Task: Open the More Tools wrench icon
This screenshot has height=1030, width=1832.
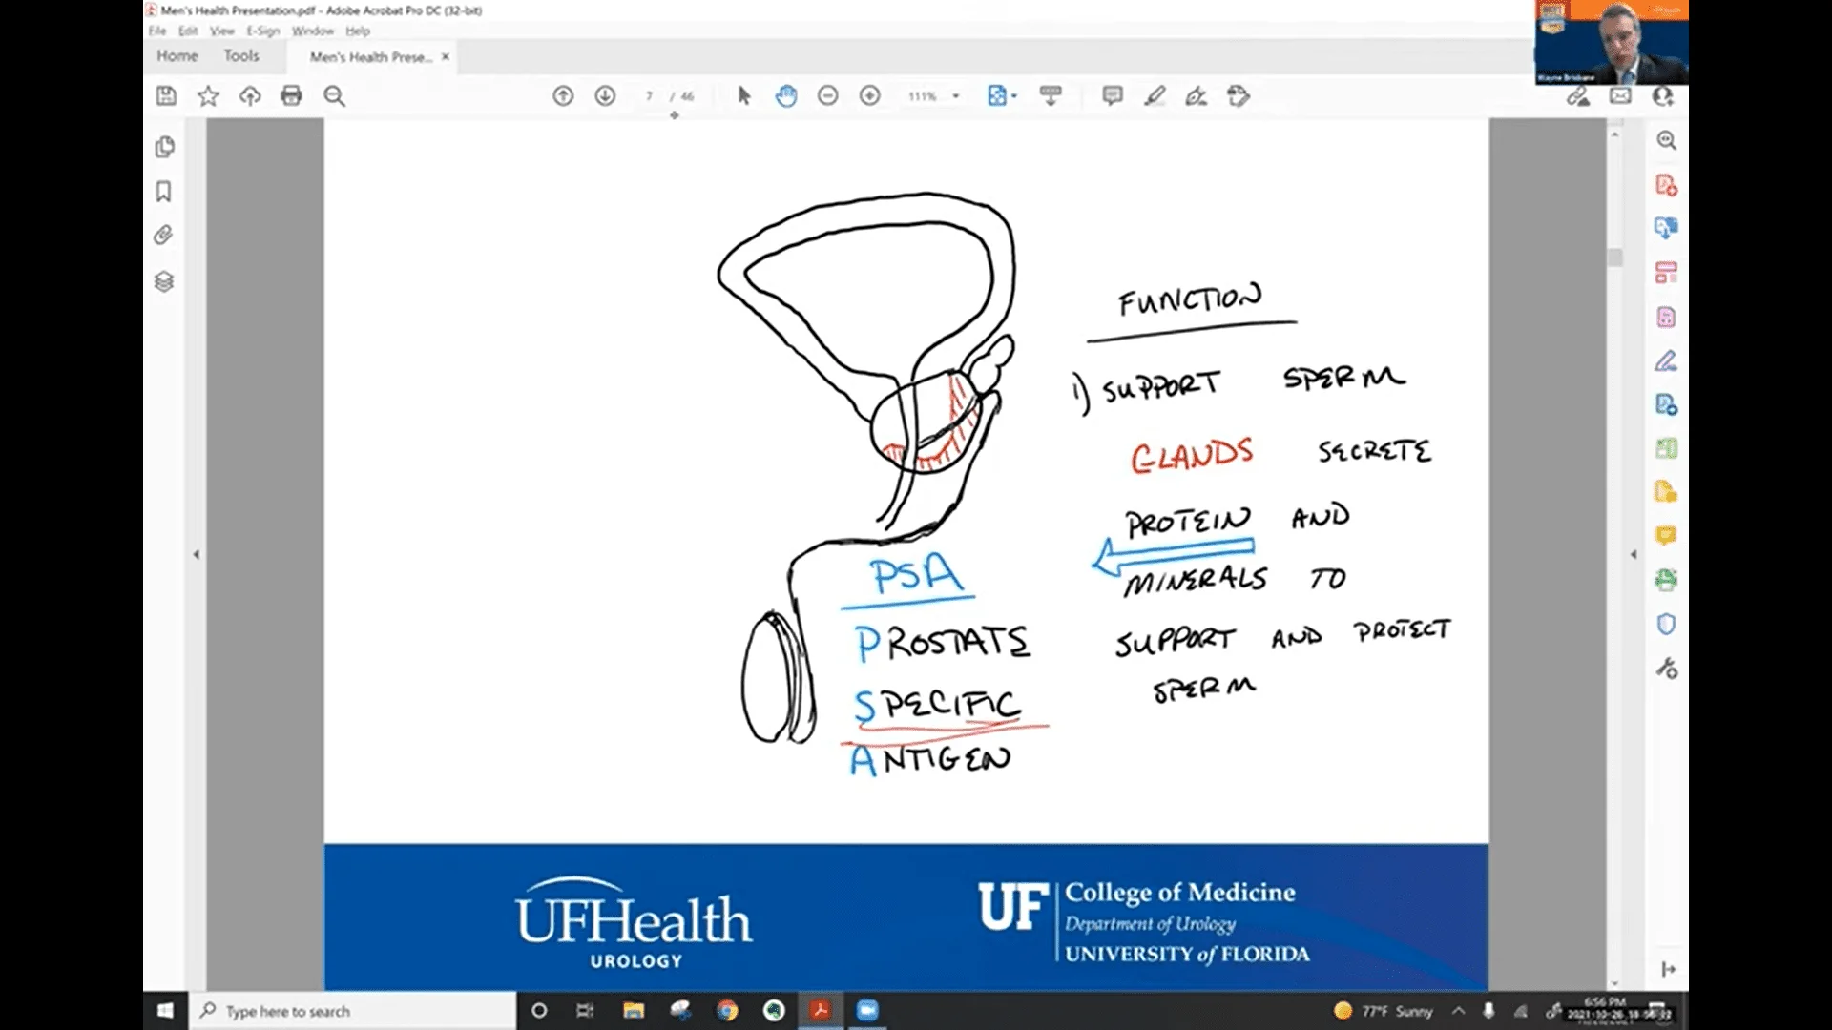Action: (x=1666, y=669)
